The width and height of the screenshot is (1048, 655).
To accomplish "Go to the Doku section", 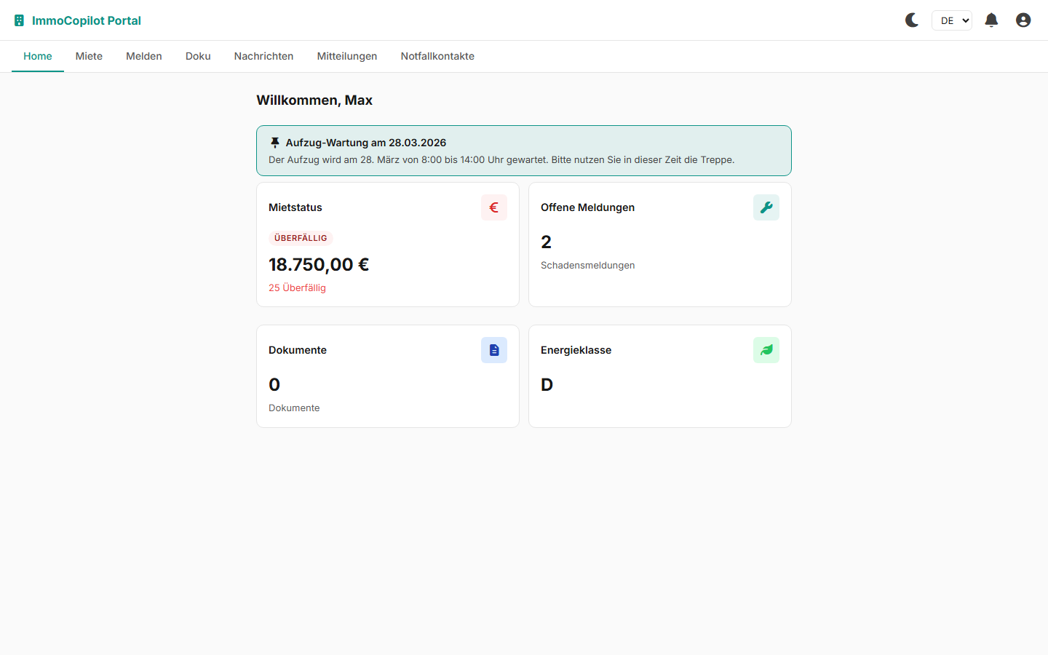I will (198, 56).
